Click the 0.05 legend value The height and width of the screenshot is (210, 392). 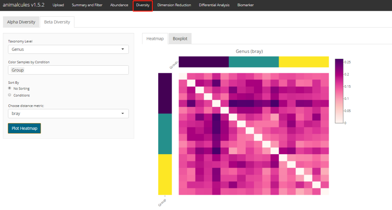tap(347, 111)
